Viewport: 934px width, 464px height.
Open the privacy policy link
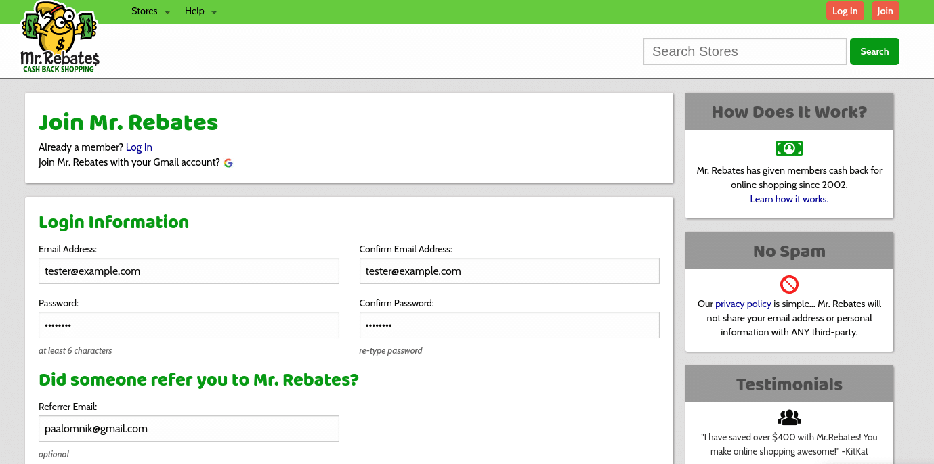[743, 304]
